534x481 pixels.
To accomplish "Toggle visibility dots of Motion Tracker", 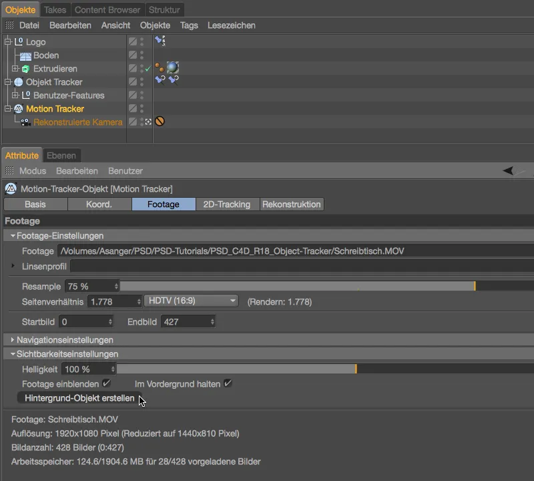I will click(x=142, y=109).
